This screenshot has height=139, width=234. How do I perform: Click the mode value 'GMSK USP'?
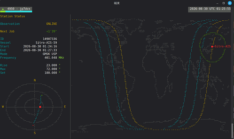(x=50, y=54)
